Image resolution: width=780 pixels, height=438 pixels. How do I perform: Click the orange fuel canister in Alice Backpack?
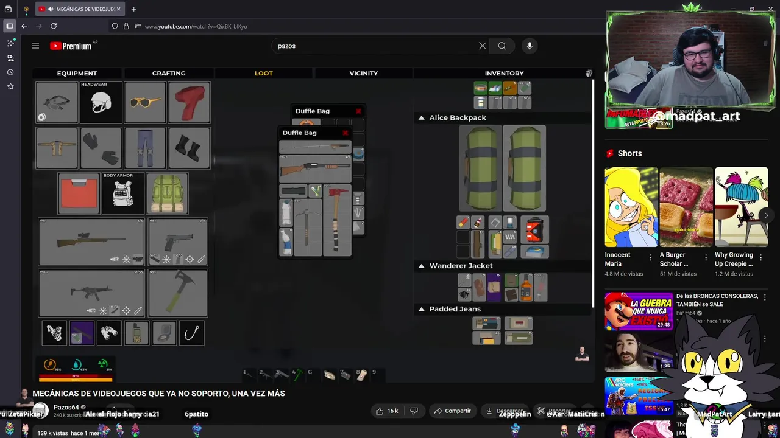click(x=534, y=230)
